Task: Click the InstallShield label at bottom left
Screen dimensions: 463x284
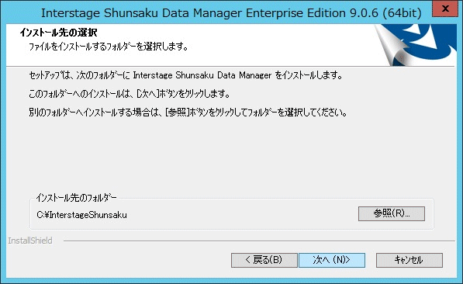Action: [30, 241]
